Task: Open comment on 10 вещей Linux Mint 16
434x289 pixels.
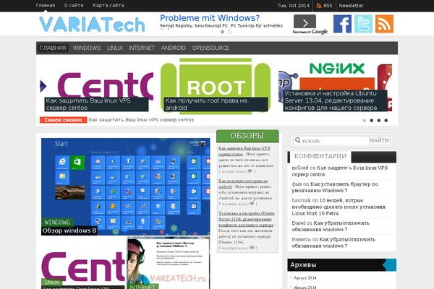Action: click(x=339, y=207)
